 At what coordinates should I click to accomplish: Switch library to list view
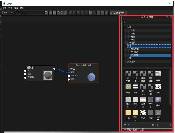pos(125,125)
